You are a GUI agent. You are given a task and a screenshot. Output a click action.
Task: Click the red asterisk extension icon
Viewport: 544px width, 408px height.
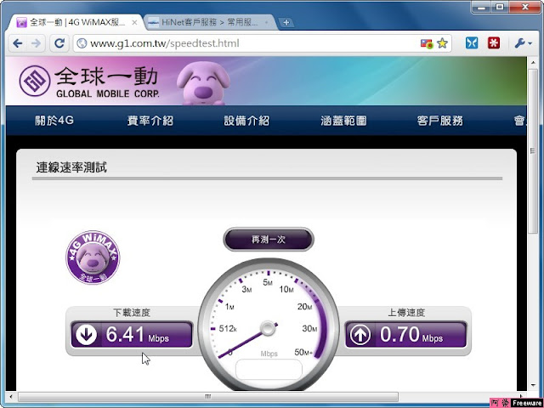coord(494,43)
